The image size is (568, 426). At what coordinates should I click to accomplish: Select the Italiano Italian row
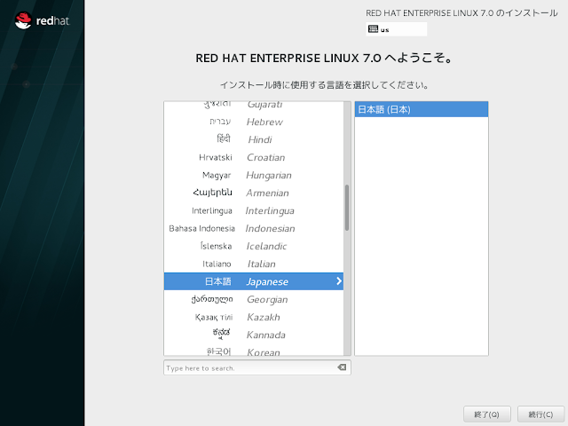[x=254, y=264]
